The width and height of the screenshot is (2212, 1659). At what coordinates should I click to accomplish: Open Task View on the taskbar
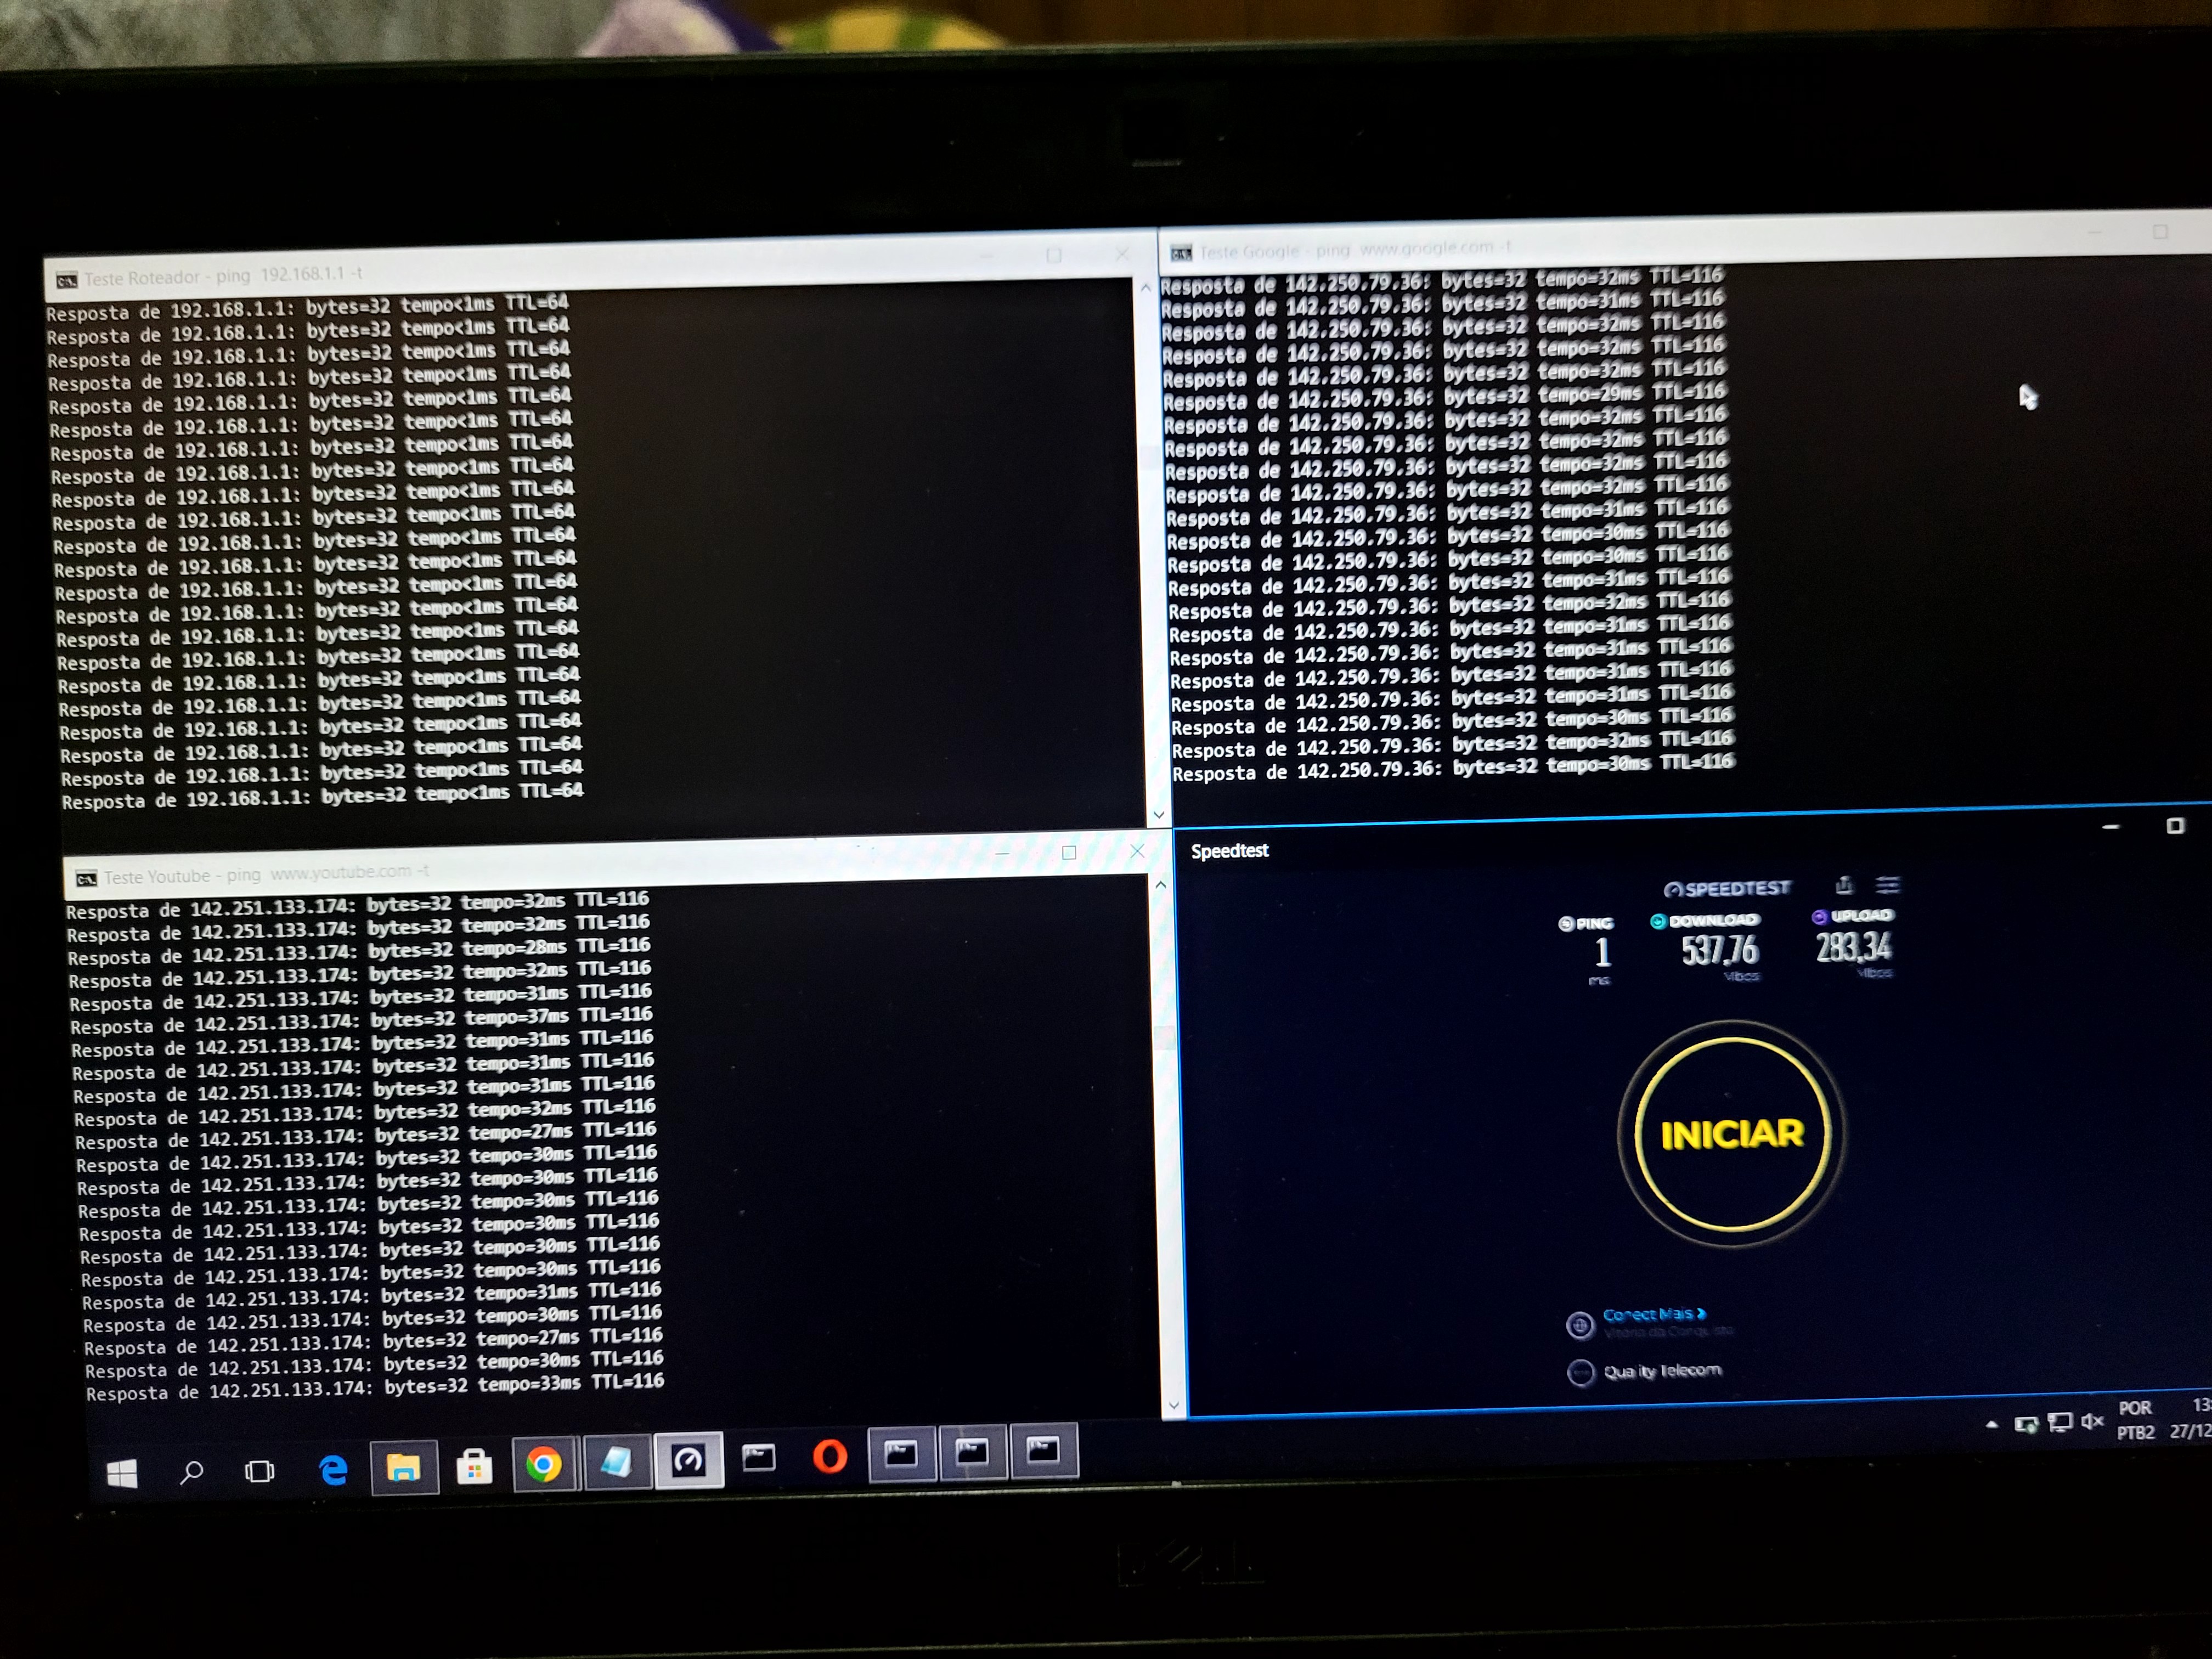click(x=260, y=1471)
